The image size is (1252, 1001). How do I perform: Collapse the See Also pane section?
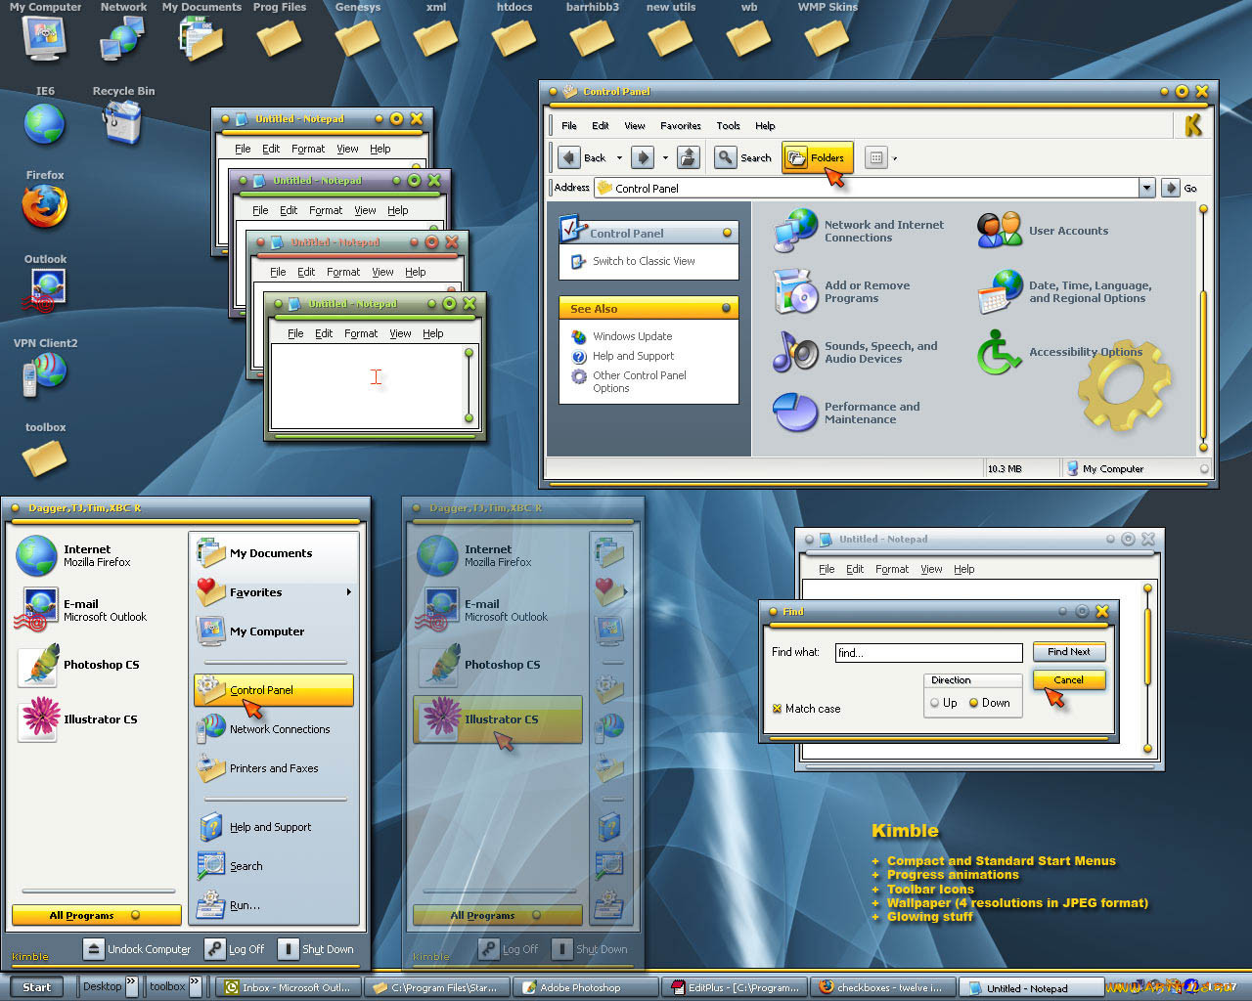[x=727, y=308]
